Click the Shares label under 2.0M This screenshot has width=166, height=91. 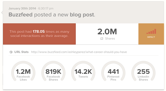point(110,39)
